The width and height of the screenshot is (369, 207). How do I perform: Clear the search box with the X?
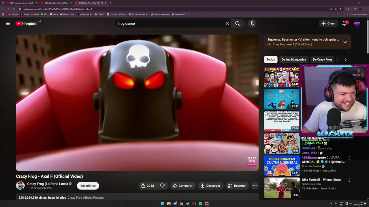click(227, 24)
